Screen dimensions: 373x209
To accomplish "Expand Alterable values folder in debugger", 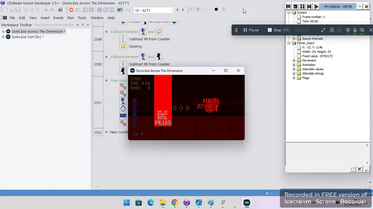I will (x=294, y=69).
